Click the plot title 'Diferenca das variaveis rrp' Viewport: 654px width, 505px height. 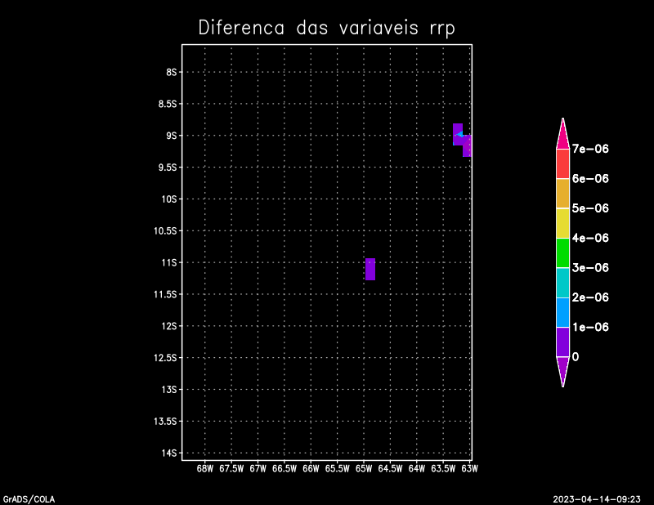pos(326,28)
